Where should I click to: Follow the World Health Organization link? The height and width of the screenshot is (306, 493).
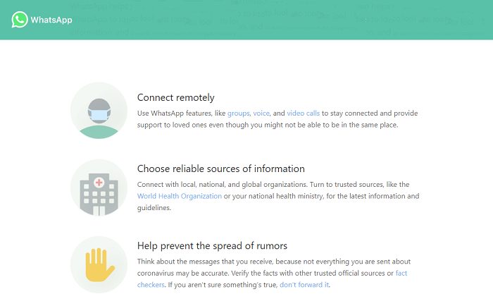179,196
